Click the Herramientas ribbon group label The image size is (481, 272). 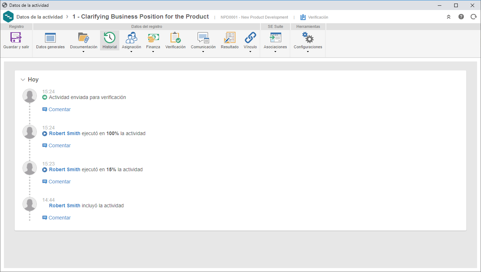[308, 26]
